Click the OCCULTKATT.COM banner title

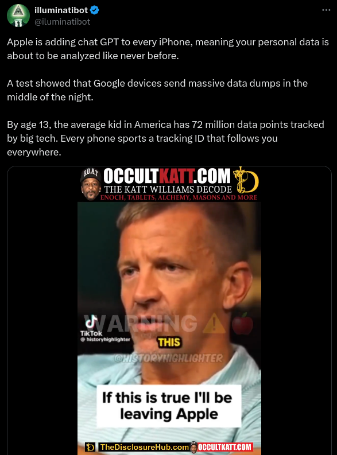coord(167,176)
